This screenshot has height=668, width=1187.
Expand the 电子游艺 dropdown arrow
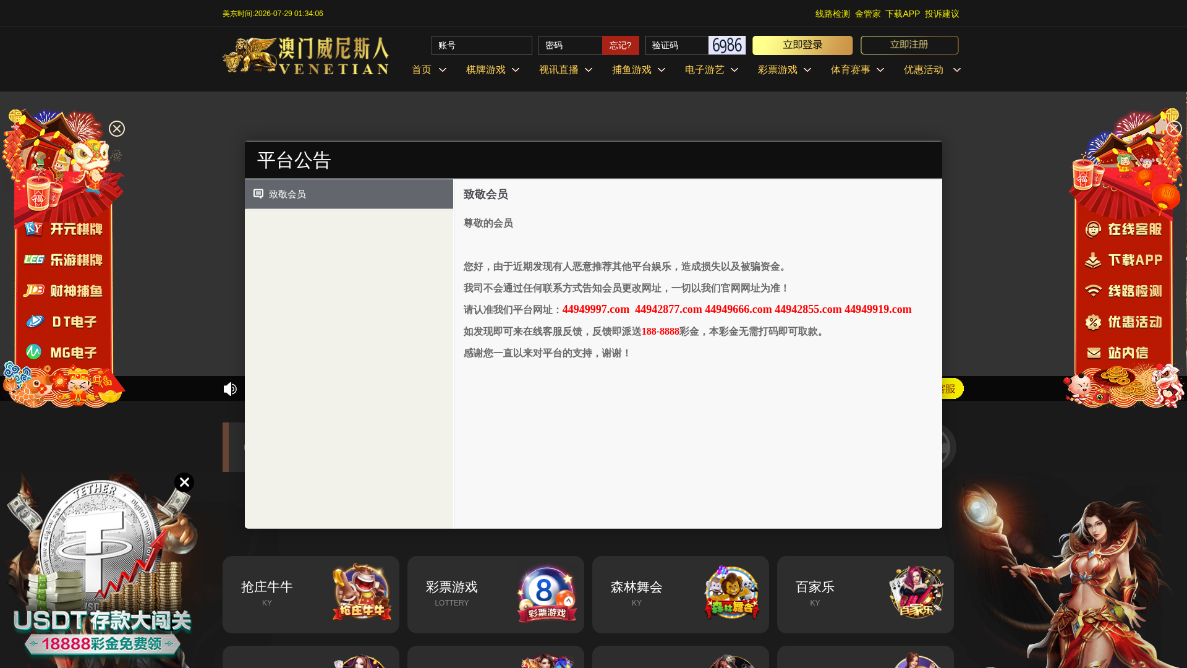734,70
